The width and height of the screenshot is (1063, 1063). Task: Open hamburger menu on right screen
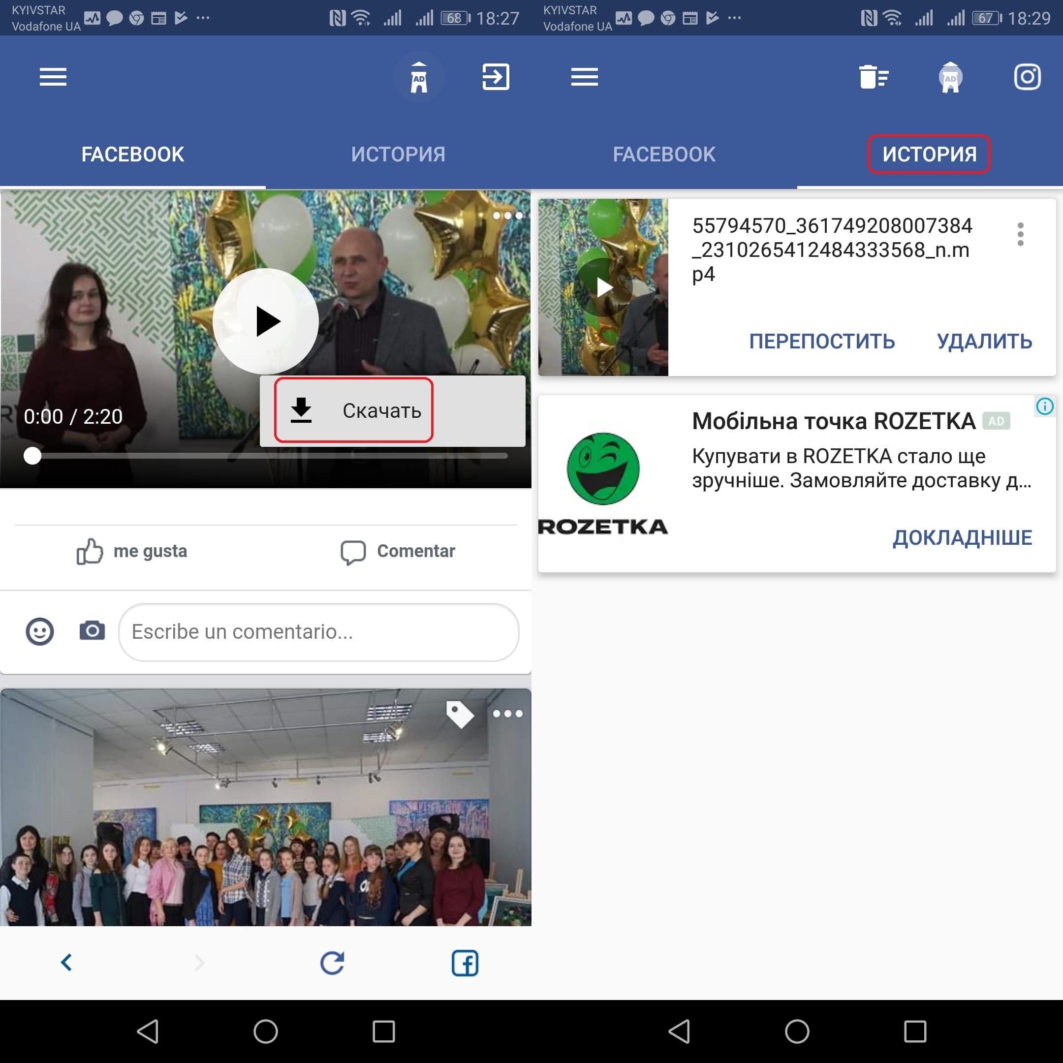pyautogui.click(x=584, y=77)
